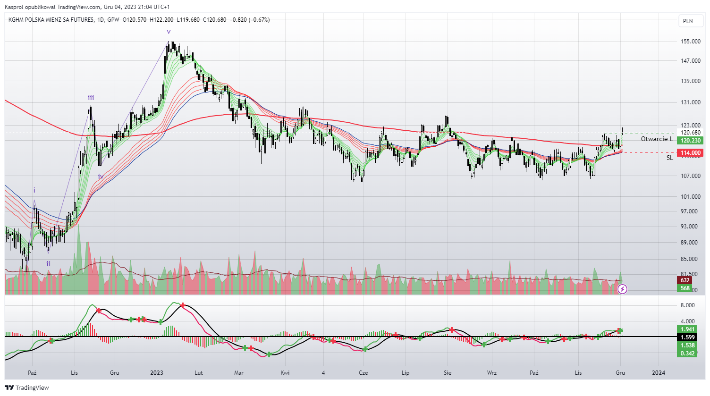Click the dark red 632 volume tag

click(685, 280)
